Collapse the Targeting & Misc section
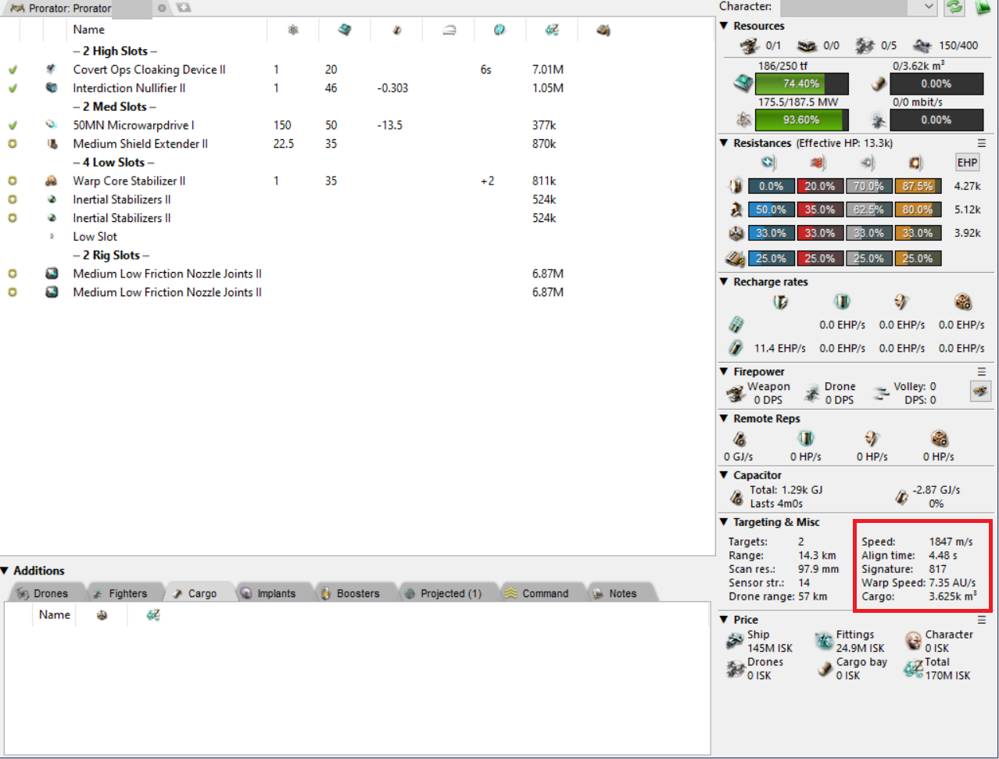 point(724,521)
